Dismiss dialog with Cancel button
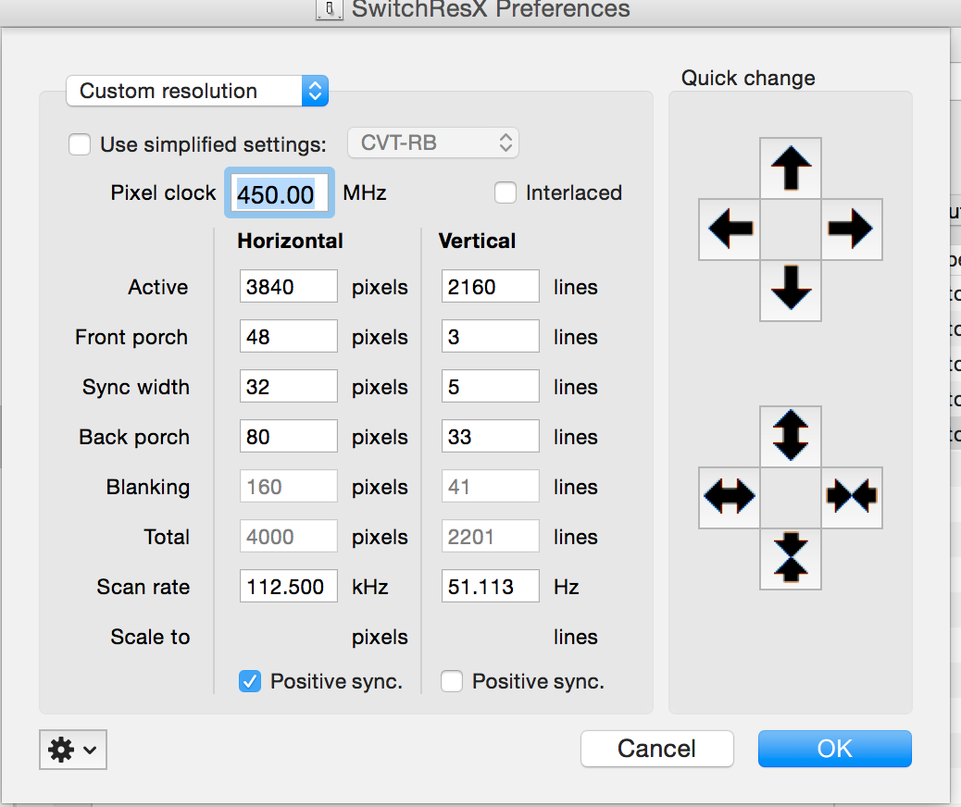The image size is (961, 807). pyautogui.click(x=657, y=748)
